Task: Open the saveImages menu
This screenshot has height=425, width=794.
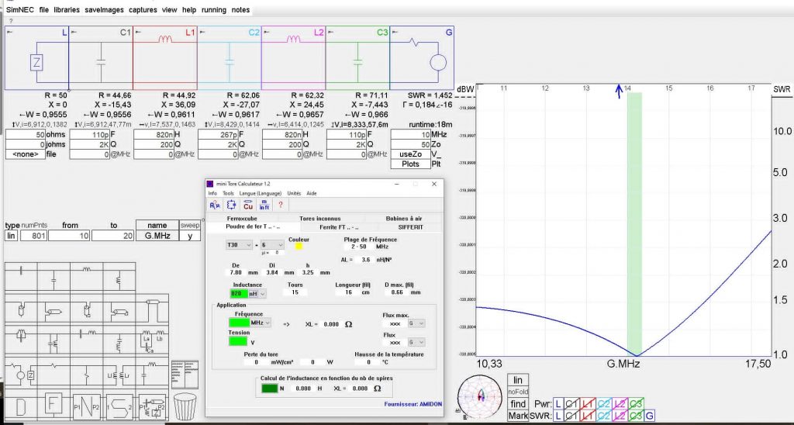Action: pos(105,9)
